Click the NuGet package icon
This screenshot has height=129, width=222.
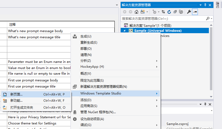pos(75,112)
